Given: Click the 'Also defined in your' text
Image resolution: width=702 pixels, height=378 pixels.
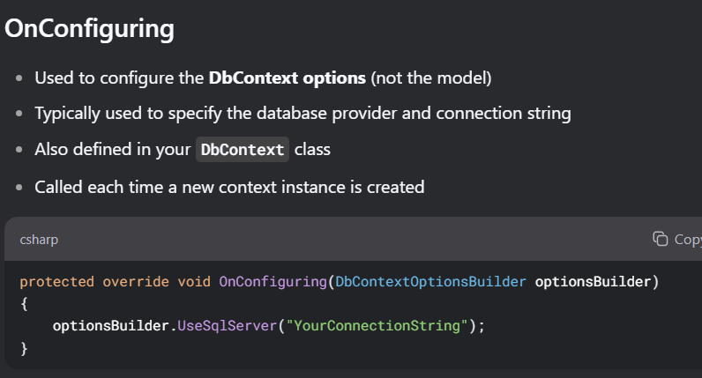Looking at the screenshot, I should point(113,150).
